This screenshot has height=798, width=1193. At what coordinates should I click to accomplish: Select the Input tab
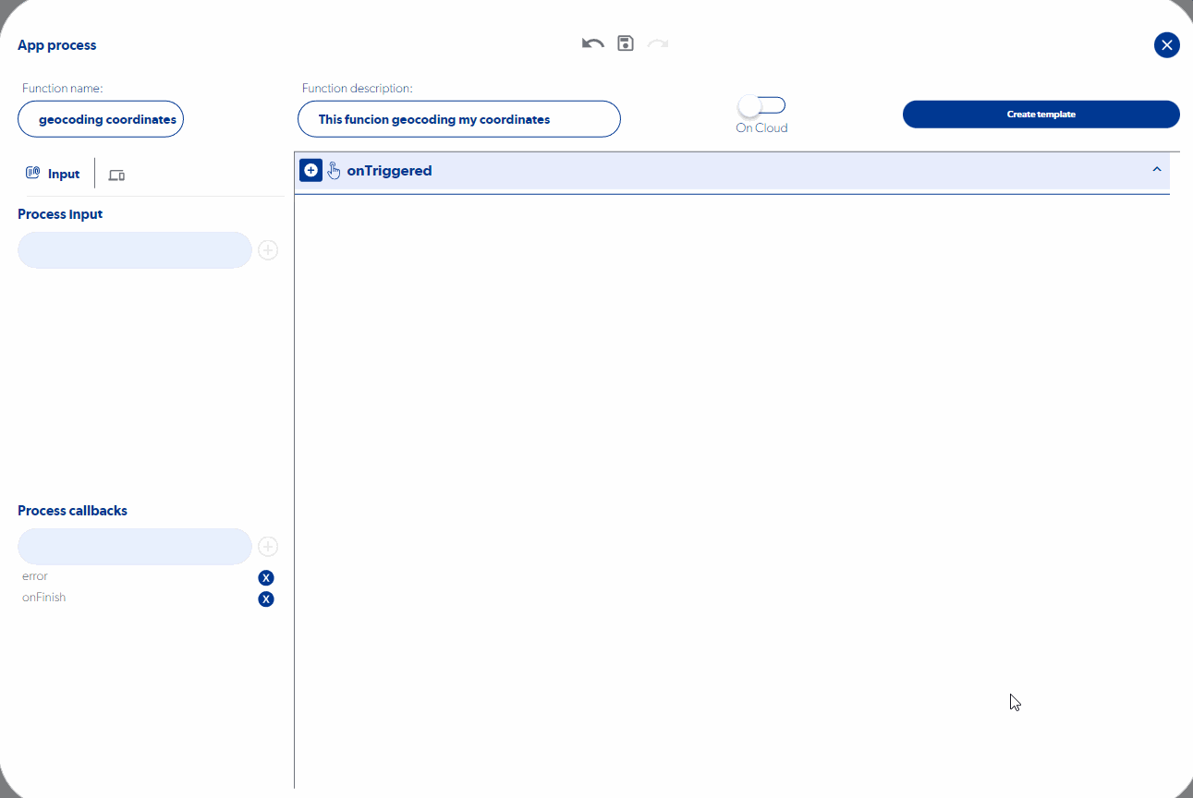(54, 174)
